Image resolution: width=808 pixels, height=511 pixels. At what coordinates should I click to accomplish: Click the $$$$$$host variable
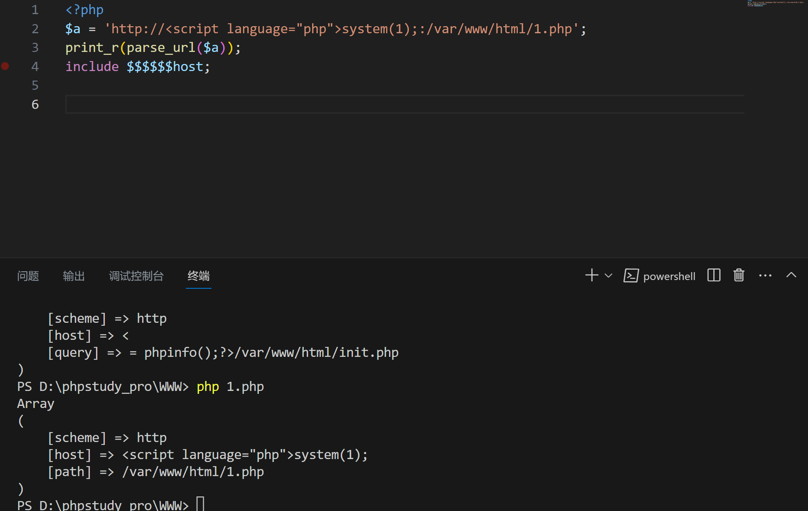tap(165, 66)
